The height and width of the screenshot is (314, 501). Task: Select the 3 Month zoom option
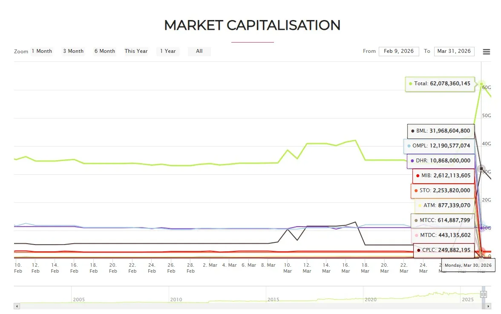[x=73, y=51]
